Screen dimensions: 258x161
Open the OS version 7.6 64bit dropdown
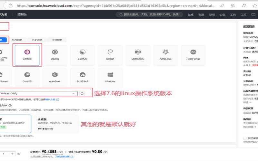39,93
